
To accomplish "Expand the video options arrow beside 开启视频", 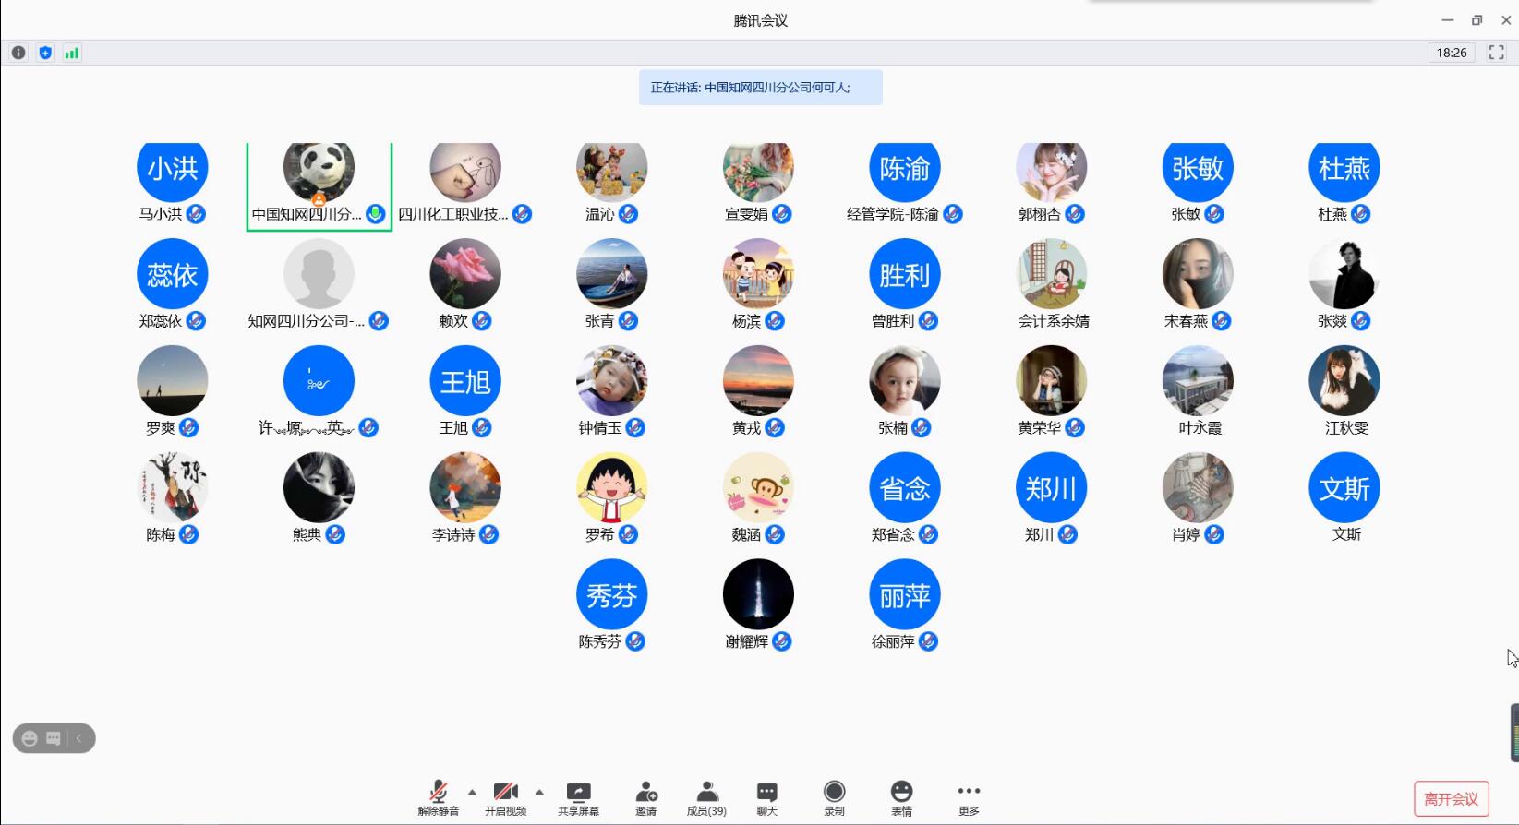I will click(x=539, y=792).
